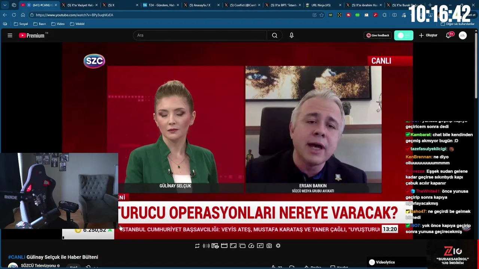
Task: Open enhancer settings gear under video
Action: [x=278, y=246]
